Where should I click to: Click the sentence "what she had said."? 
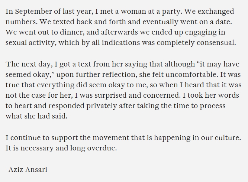click(36, 116)
